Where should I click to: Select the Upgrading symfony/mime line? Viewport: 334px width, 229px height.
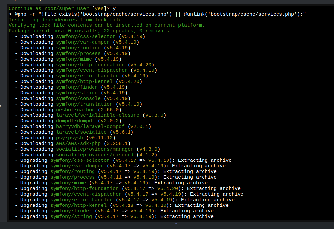click(x=111, y=183)
